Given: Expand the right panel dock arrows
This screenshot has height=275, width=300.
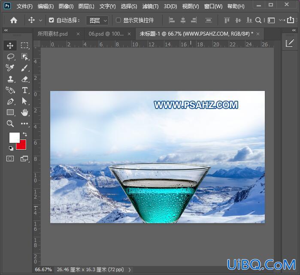Looking at the screenshot, I should [x=294, y=30].
